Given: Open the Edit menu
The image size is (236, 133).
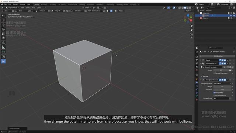Looking at the screenshot, I should [x=10, y=4].
